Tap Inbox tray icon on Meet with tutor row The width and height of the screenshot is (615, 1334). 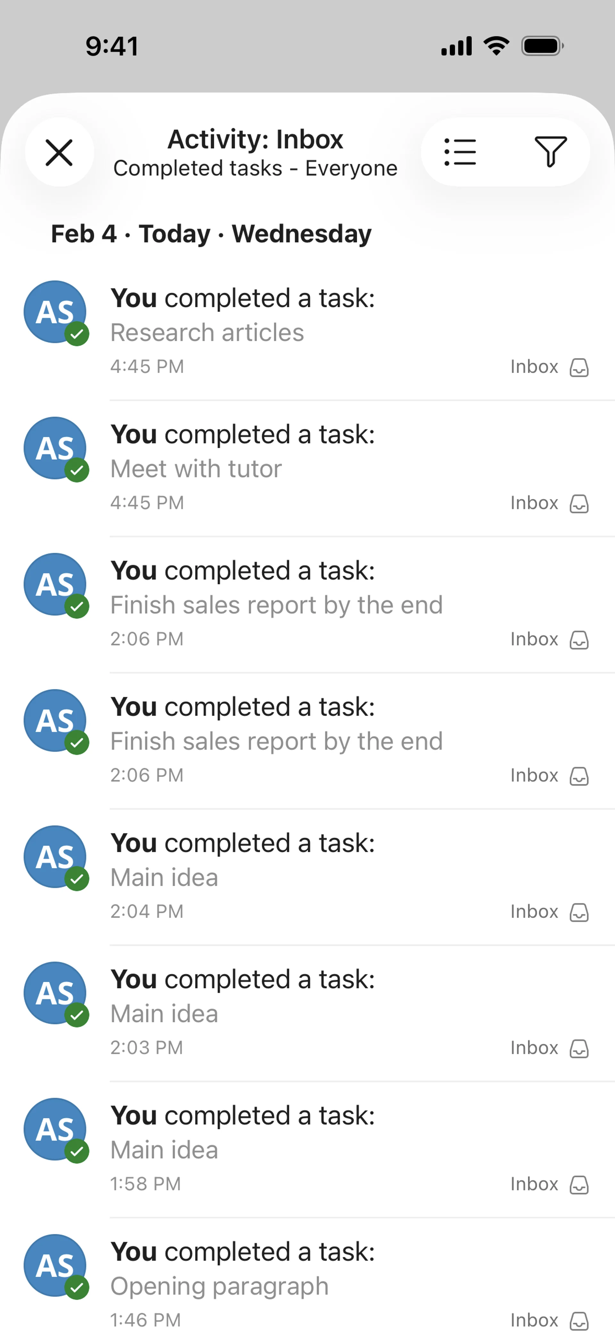point(579,503)
